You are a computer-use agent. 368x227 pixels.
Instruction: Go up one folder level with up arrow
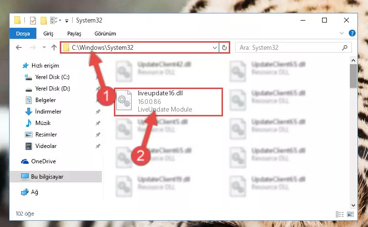(54, 48)
